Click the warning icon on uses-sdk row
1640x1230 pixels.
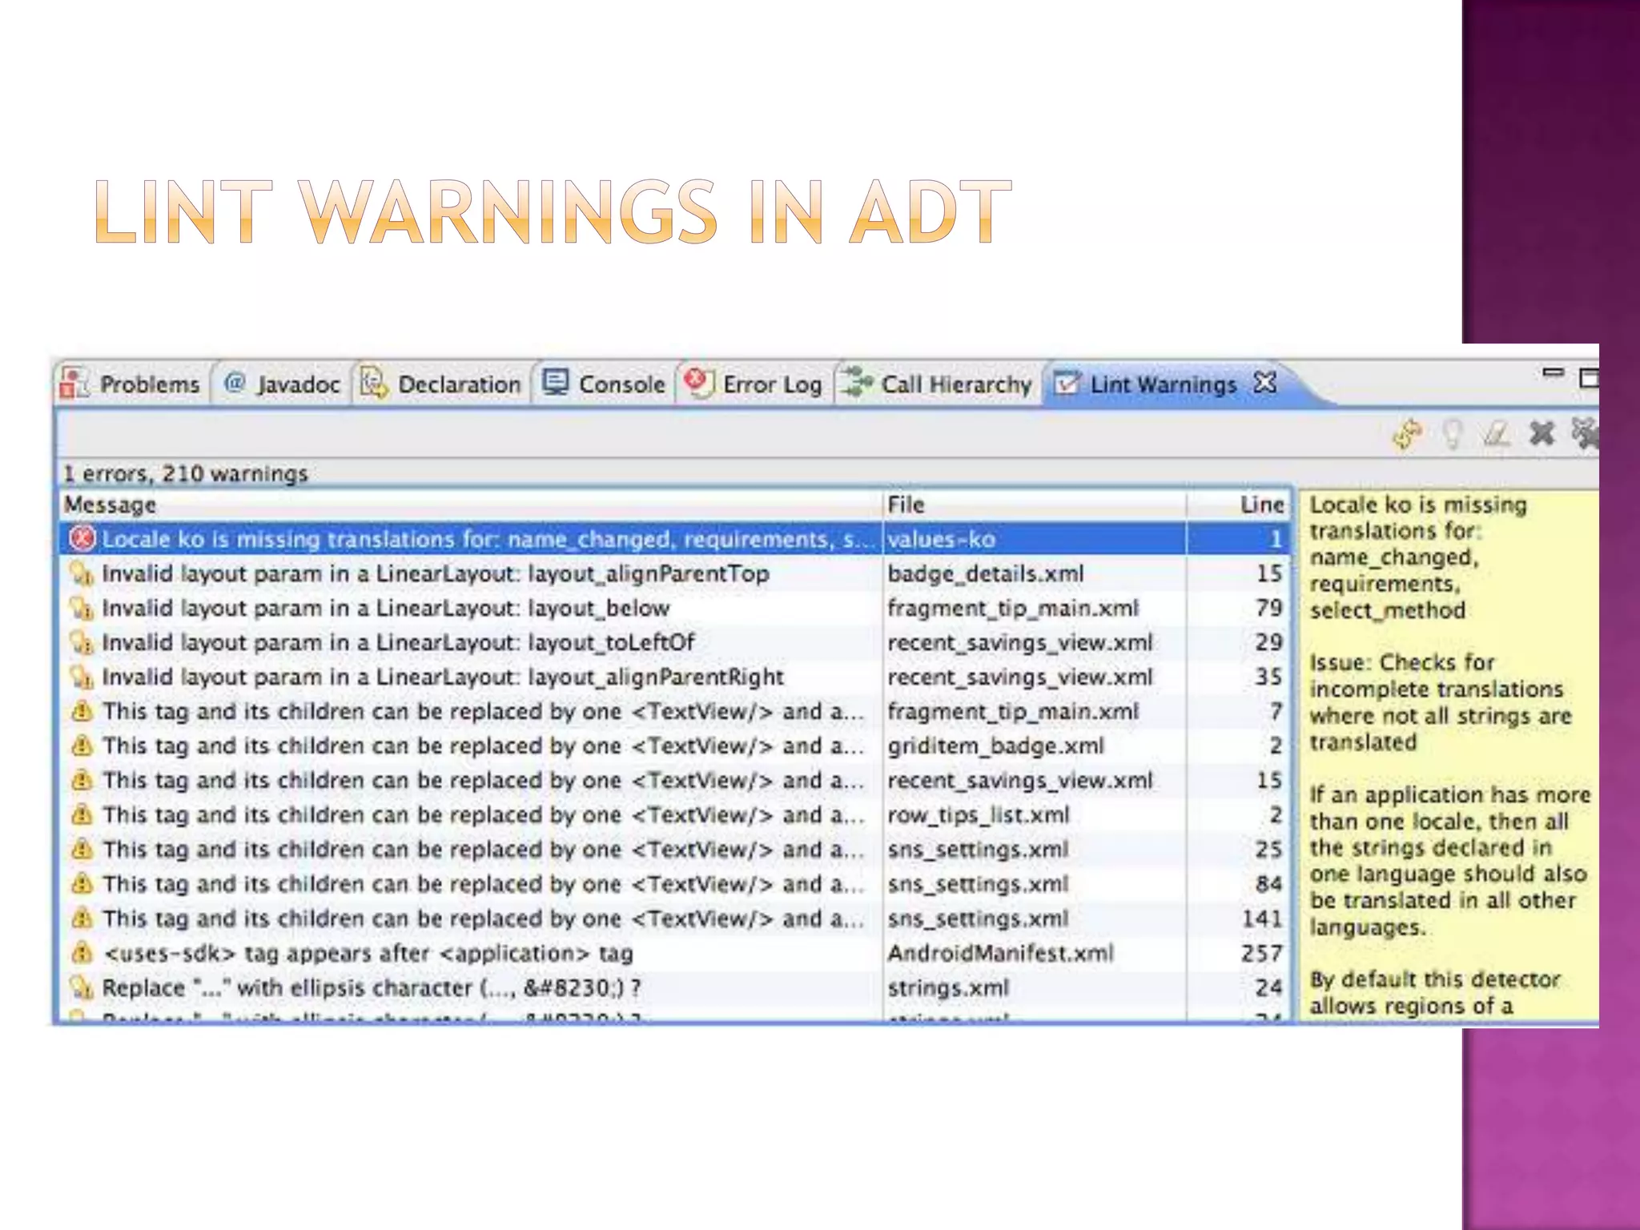[x=82, y=953]
